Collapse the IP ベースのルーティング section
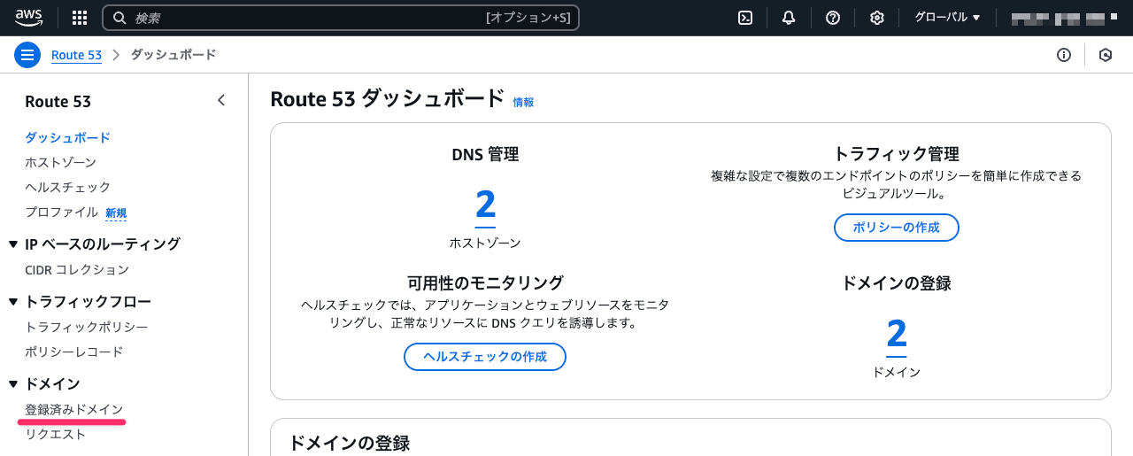Screen dimensions: 1133x456 tap(13, 244)
